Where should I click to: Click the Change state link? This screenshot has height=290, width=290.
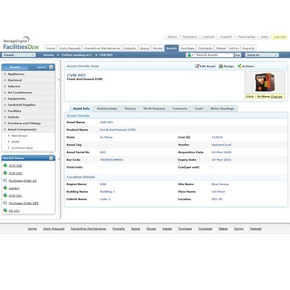276,96
